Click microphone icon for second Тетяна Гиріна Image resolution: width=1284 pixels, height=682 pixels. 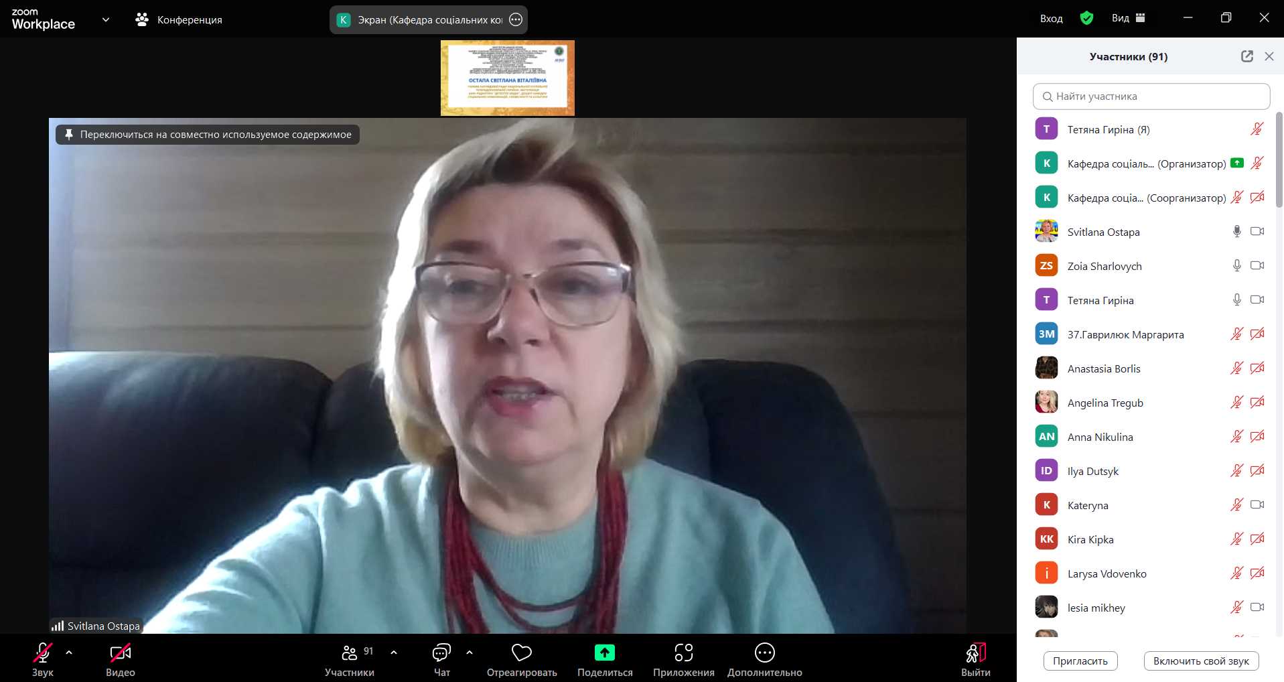(1237, 299)
